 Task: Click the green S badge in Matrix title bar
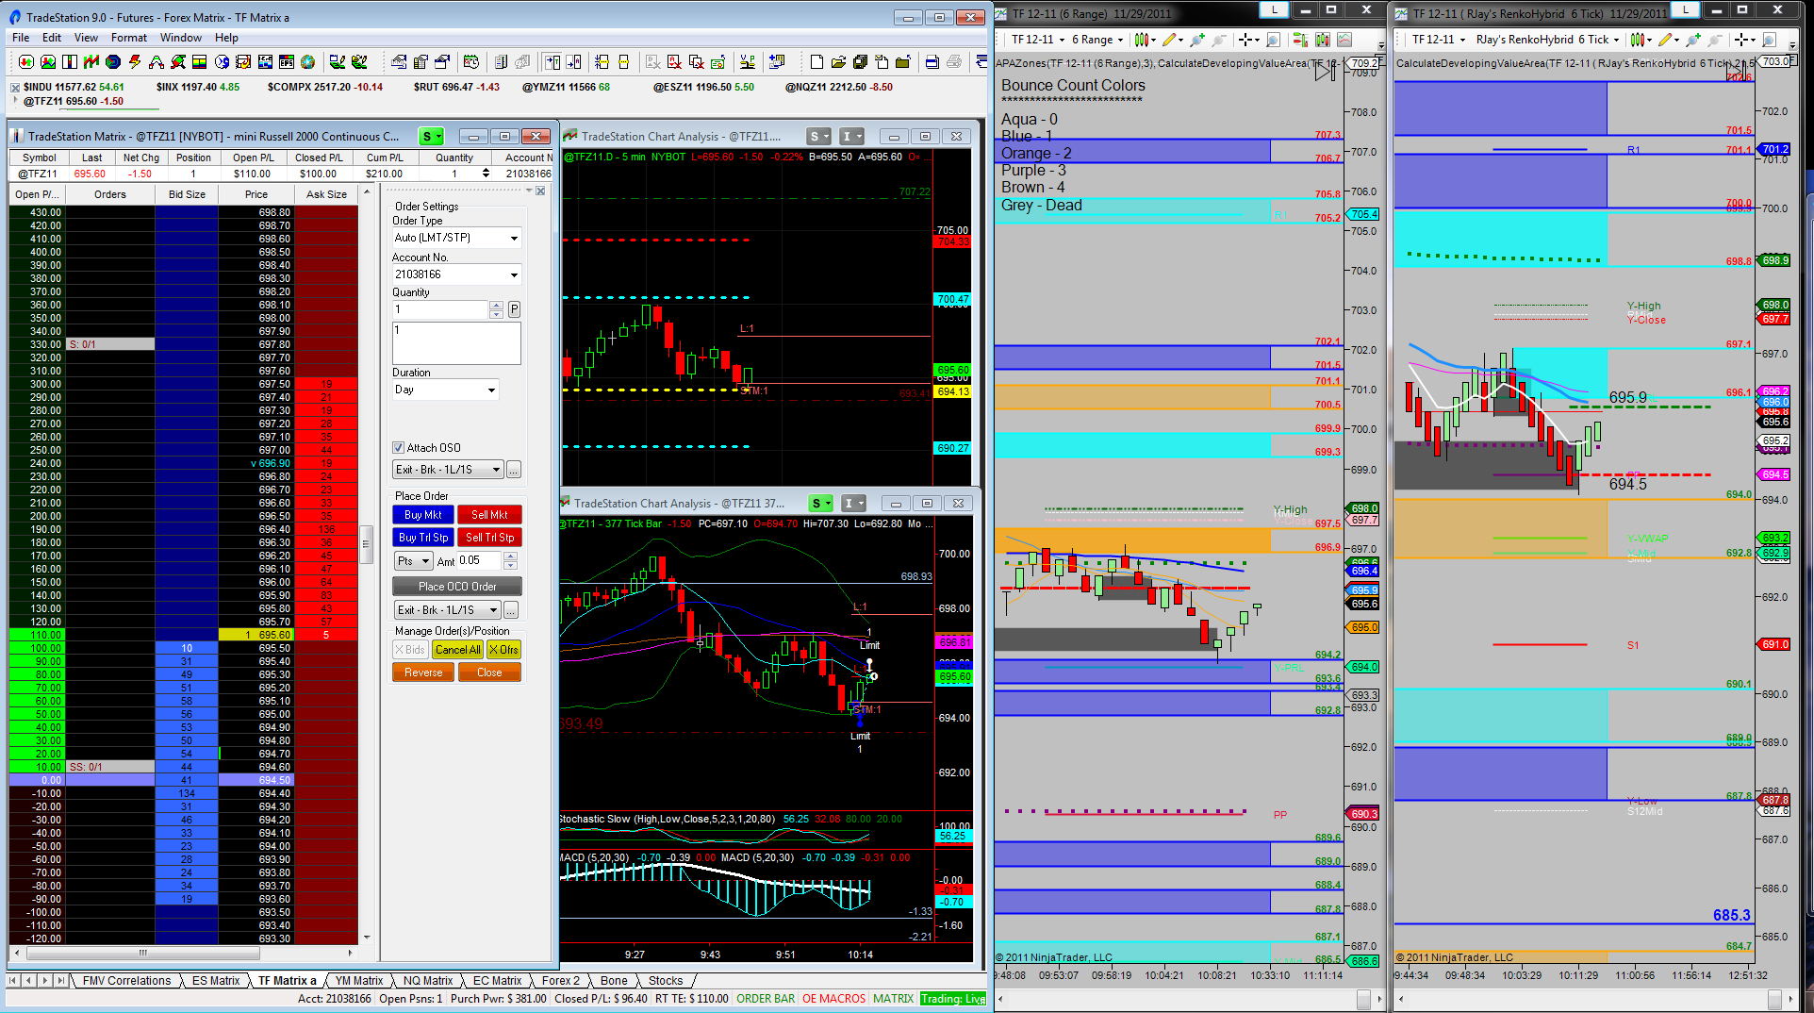click(431, 137)
